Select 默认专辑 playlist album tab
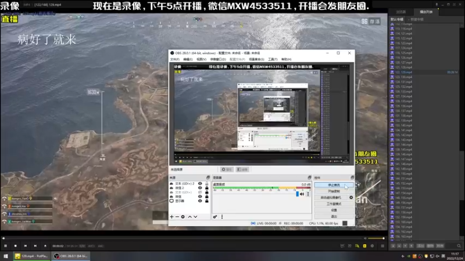 (397, 20)
